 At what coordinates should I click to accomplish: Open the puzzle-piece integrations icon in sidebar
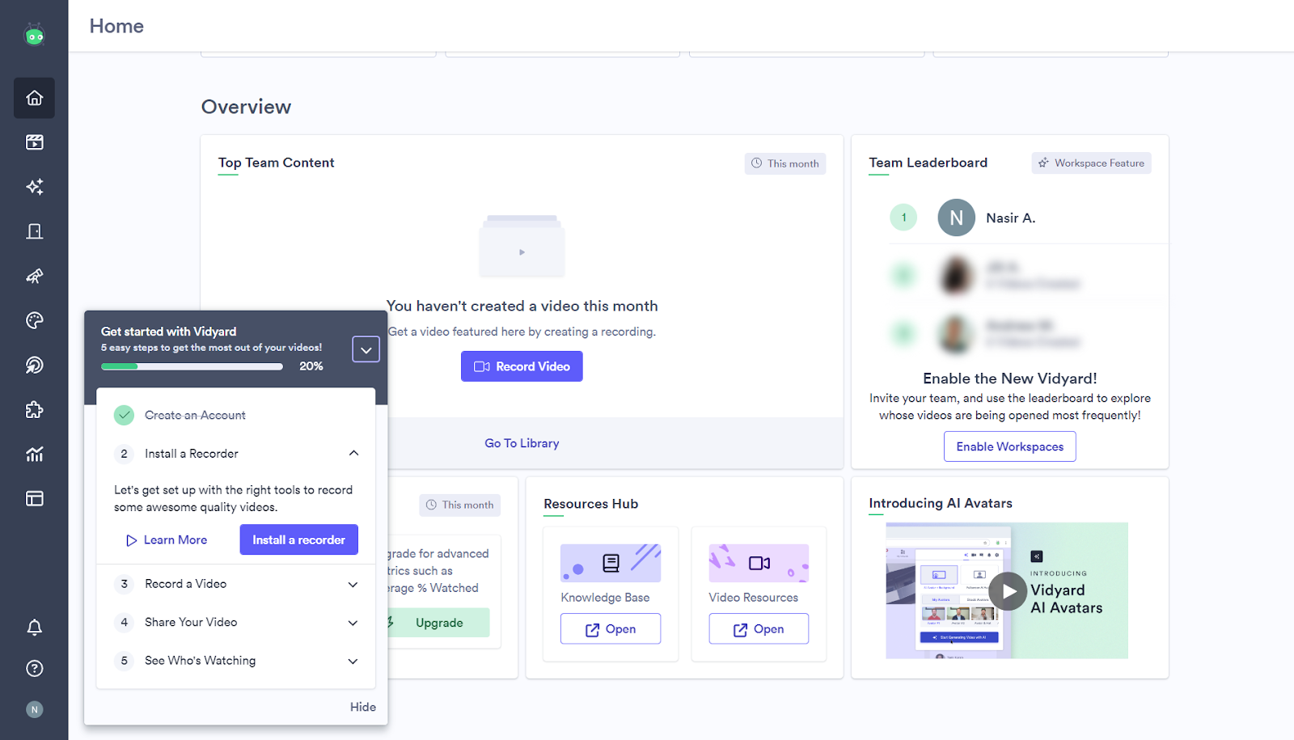(34, 409)
